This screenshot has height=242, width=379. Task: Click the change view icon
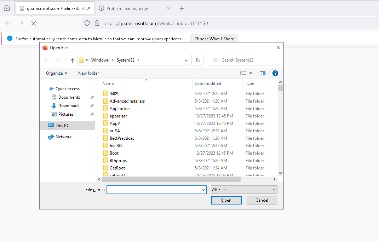point(243,73)
